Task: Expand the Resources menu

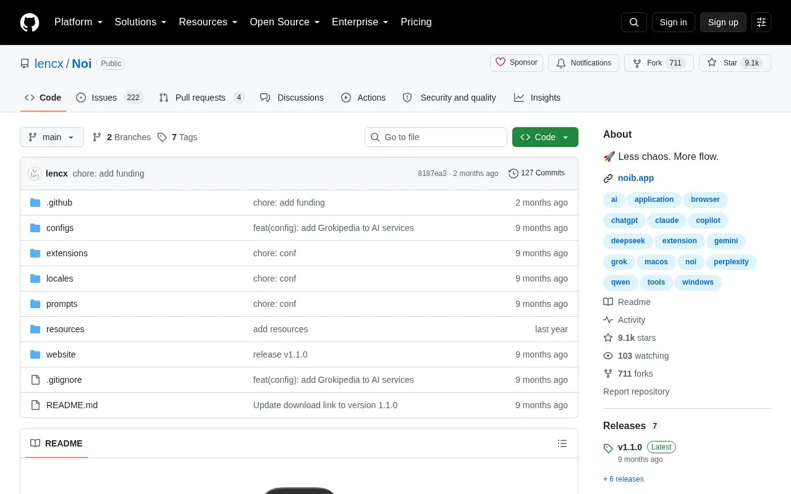Action: pyautogui.click(x=208, y=22)
